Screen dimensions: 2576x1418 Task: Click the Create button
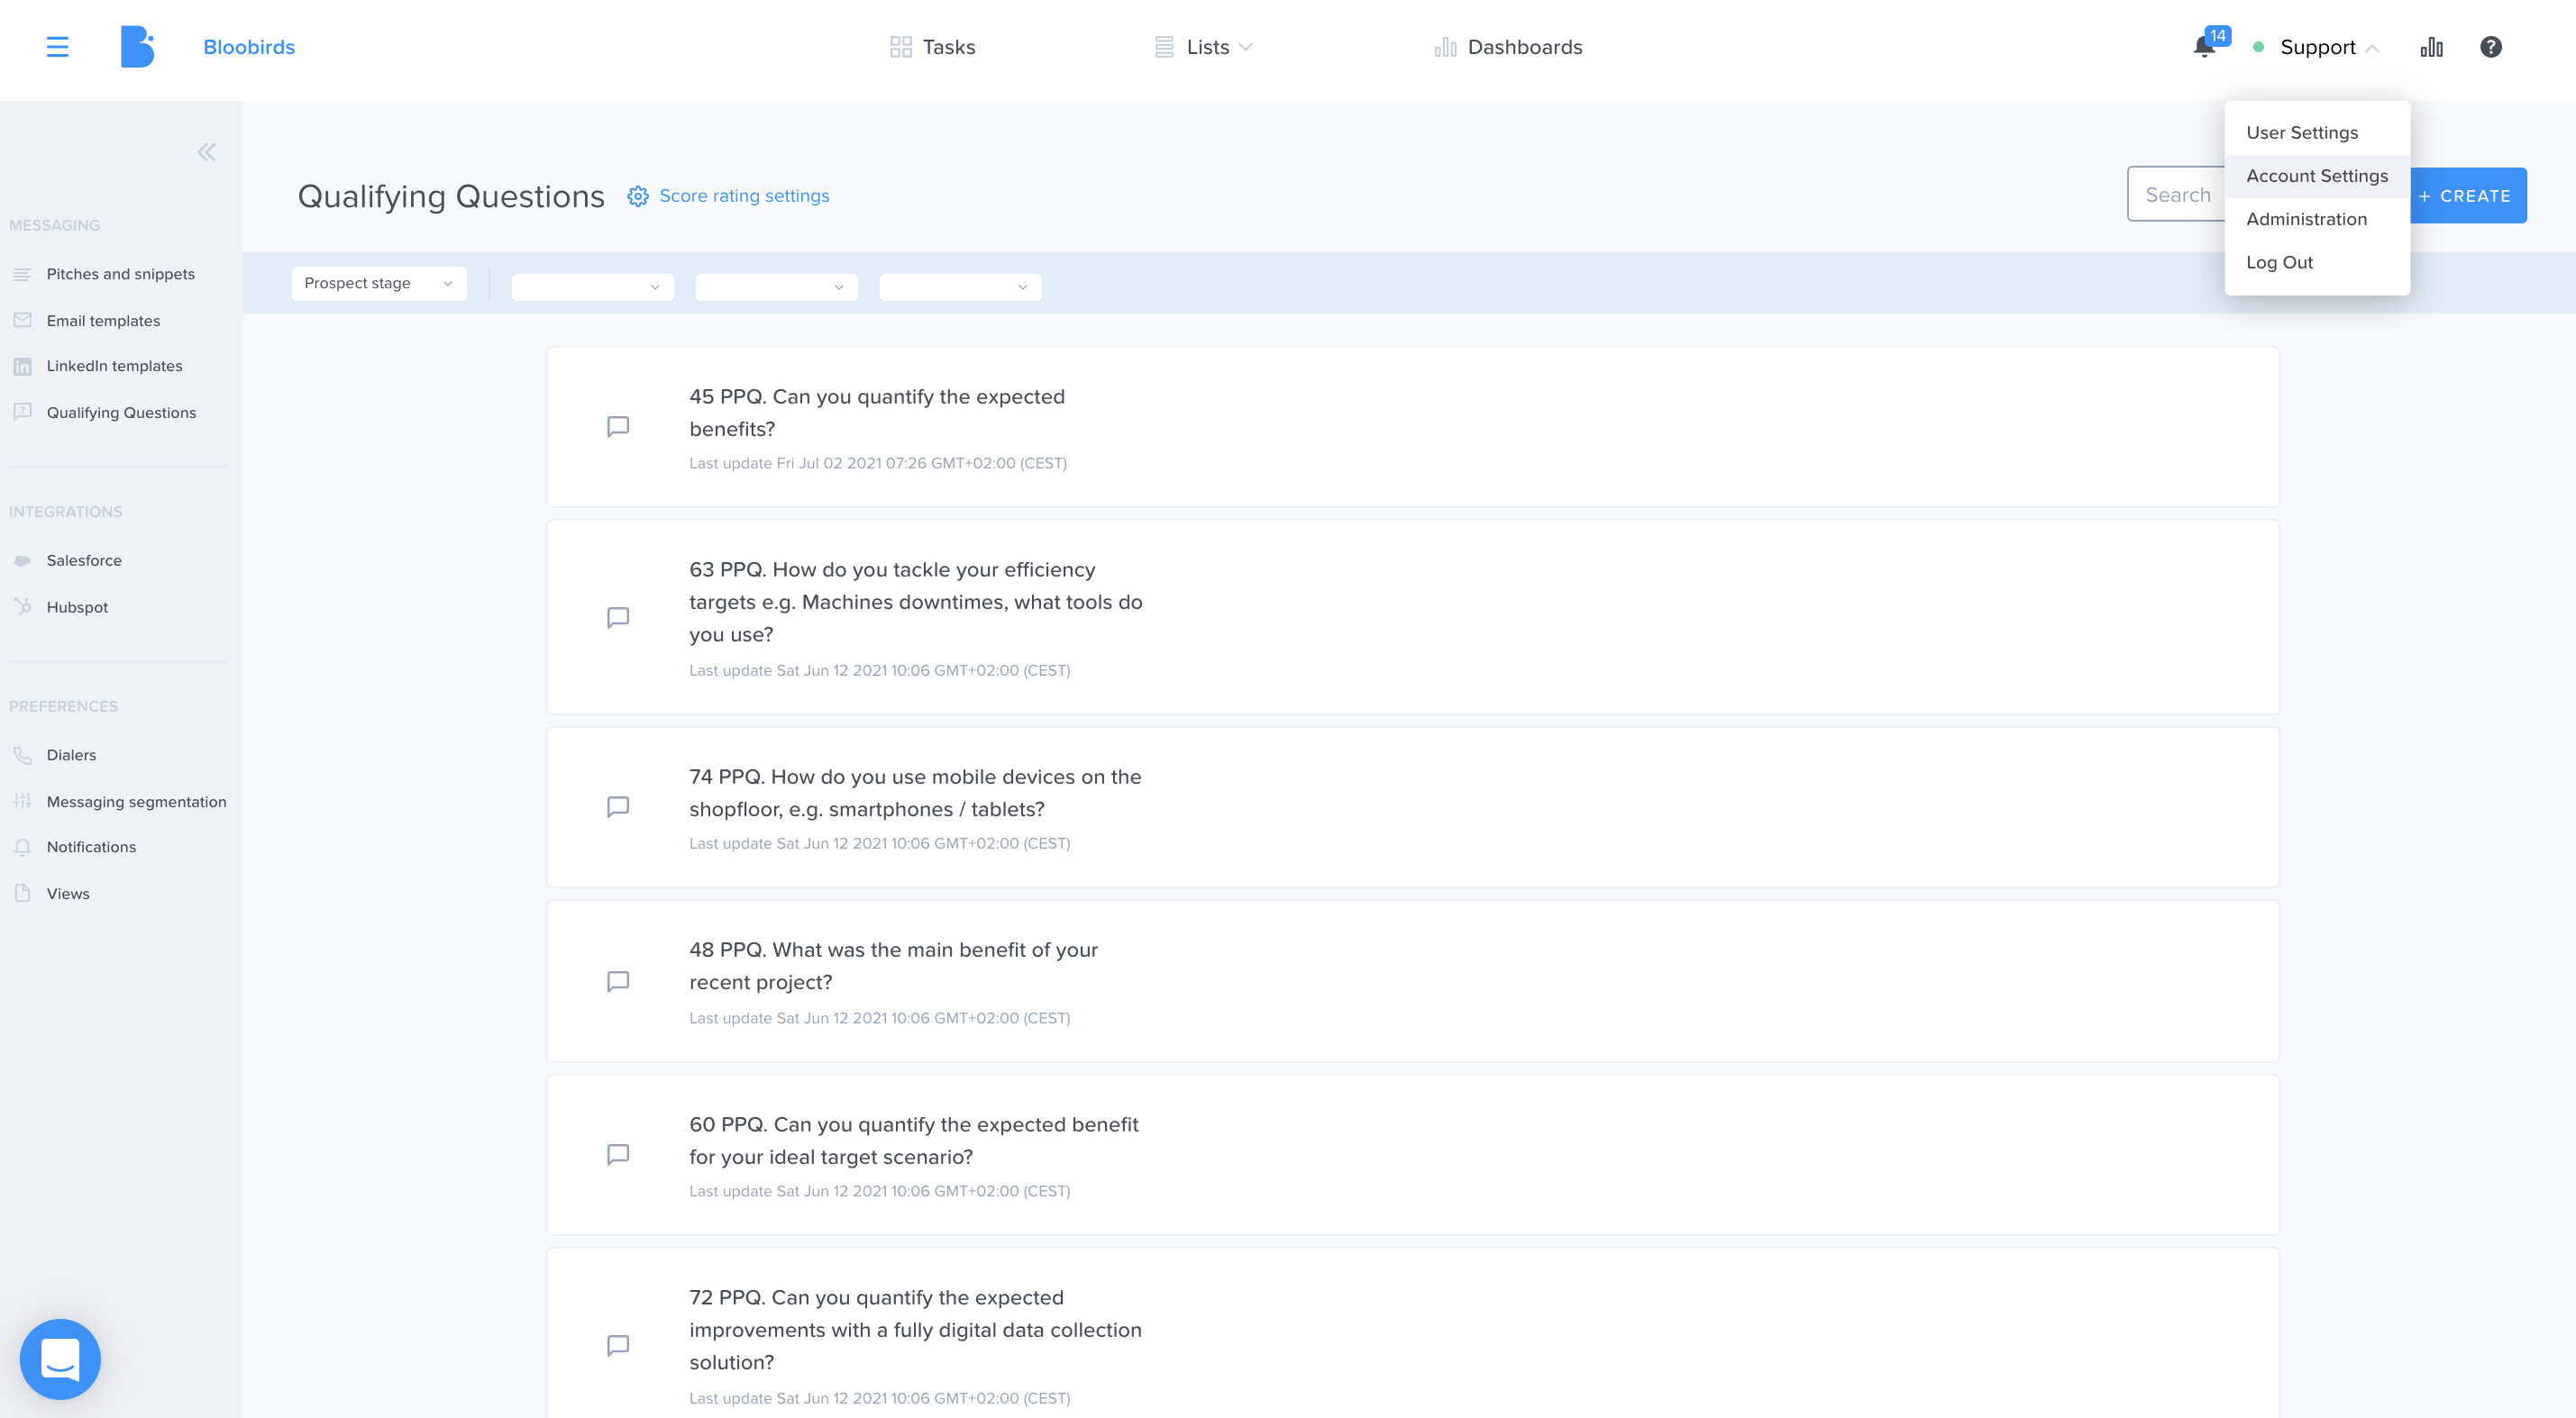tap(2466, 195)
